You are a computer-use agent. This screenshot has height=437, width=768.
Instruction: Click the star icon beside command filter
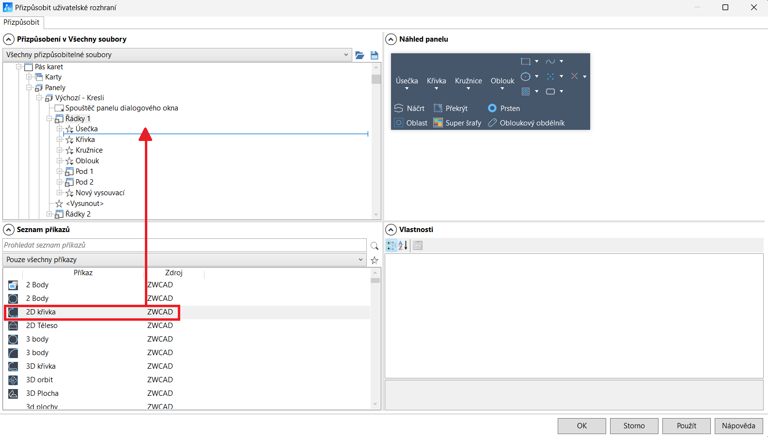374,260
